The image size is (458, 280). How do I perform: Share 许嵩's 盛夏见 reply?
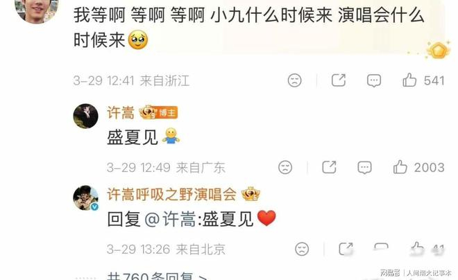tap(329, 167)
